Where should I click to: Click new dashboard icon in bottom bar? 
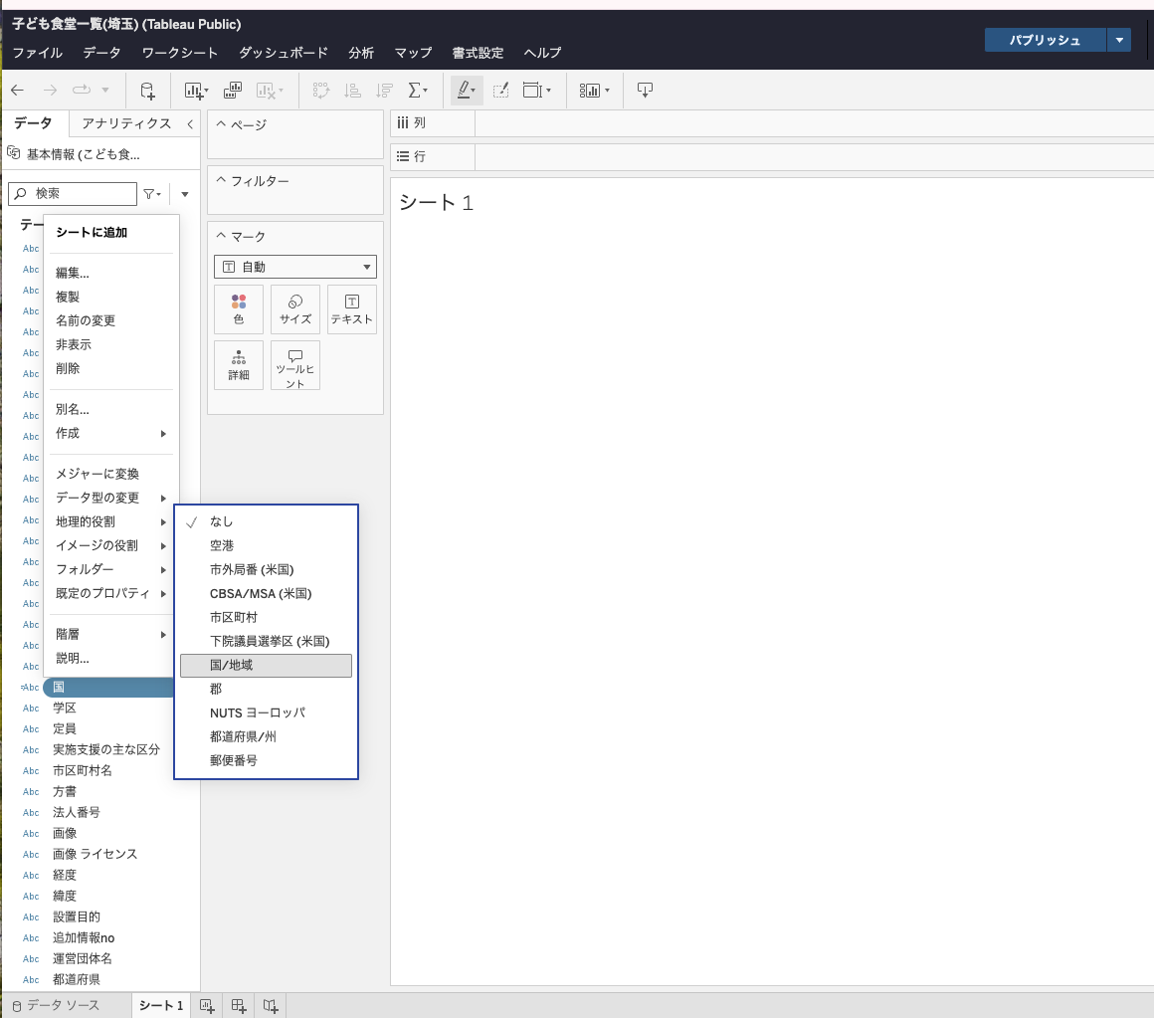pos(239,1005)
